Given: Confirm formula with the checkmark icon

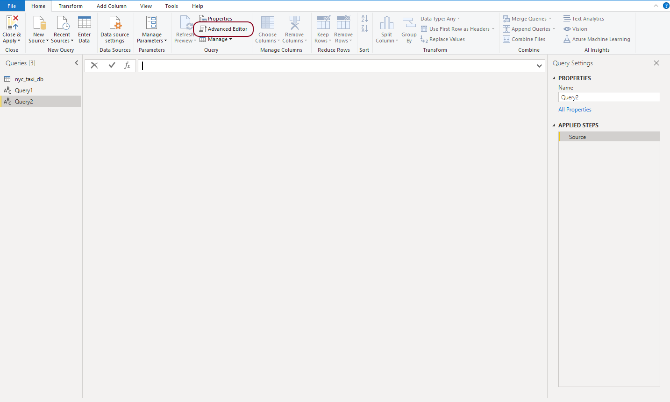Looking at the screenshot, I should [112, 66].
